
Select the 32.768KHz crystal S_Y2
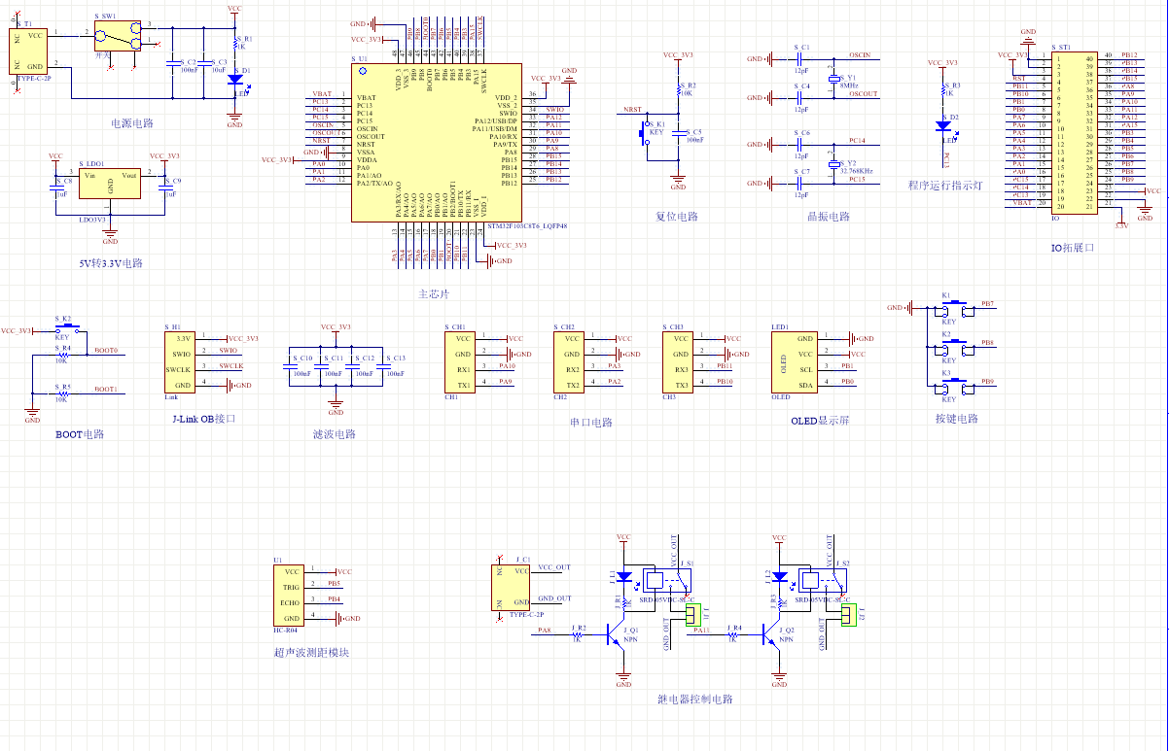[x=832, y=163]
